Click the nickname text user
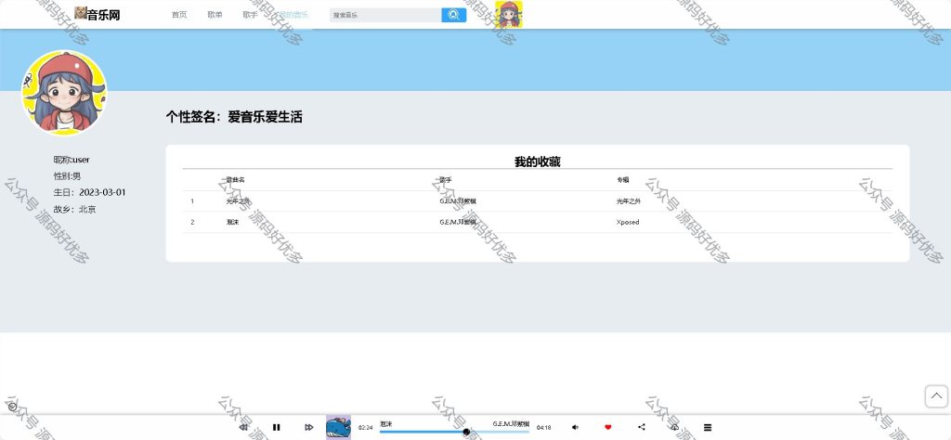 [81, 160]
